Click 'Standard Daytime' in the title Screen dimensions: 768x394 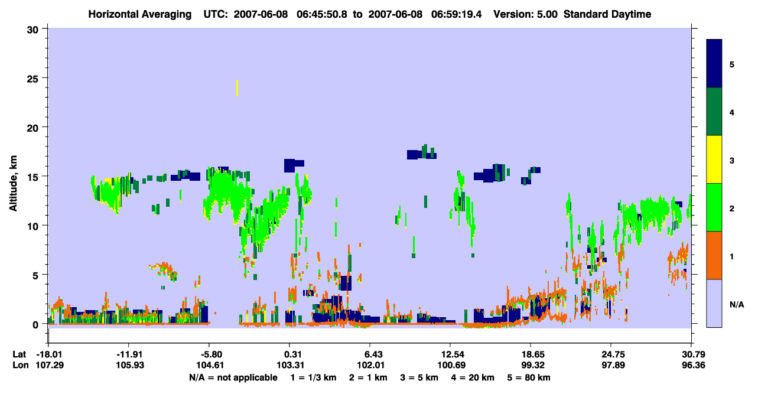click(607, 14)
